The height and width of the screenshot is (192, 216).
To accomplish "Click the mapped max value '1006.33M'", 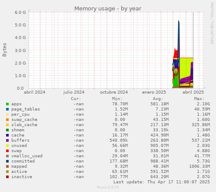I will 199,166.
